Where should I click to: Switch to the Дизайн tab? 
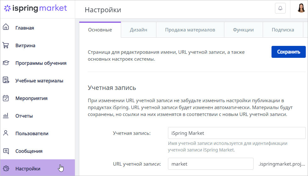(x=138, y=30)
